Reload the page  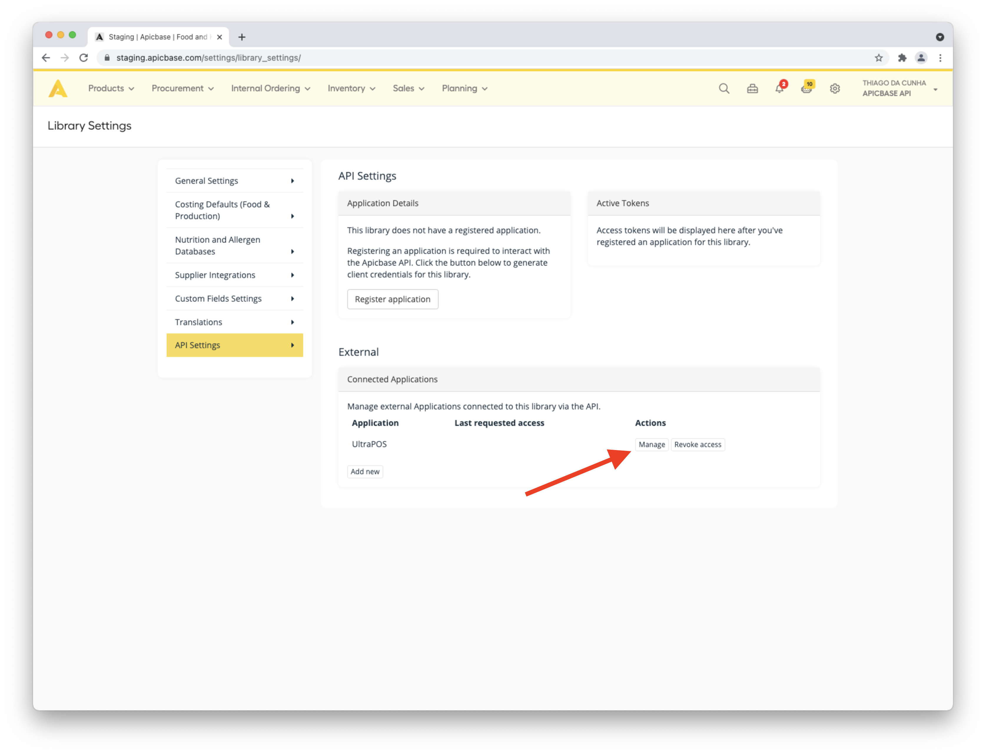(83, 57)
